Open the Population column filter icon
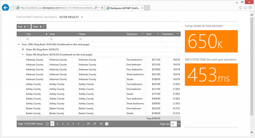 [x=178, y=34]
